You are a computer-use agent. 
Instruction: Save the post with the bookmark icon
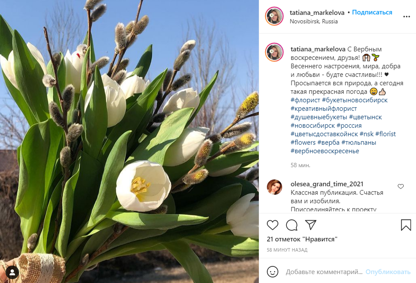pyautogui.click(x=406, y=225)
